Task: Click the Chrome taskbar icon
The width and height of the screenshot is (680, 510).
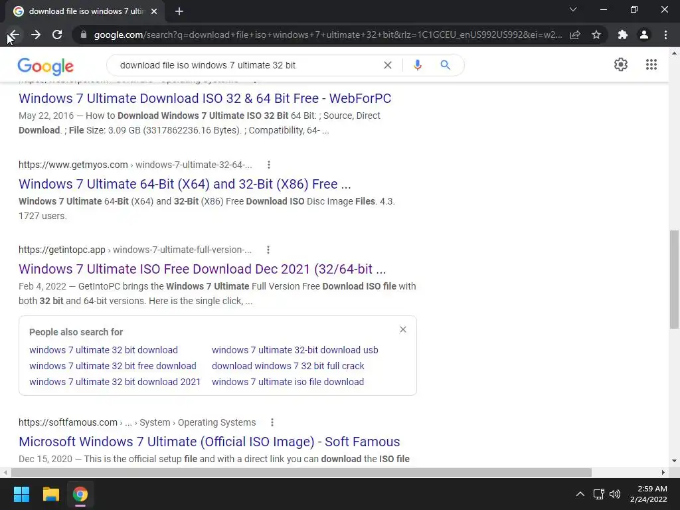Action: 80,494
